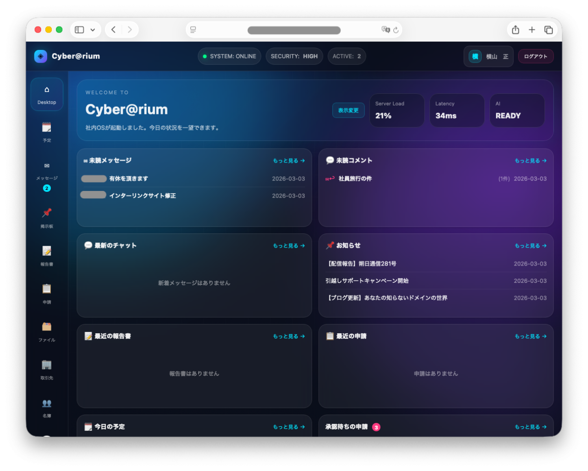Open the 取引先 building icon in sidebar

point(47,365)
